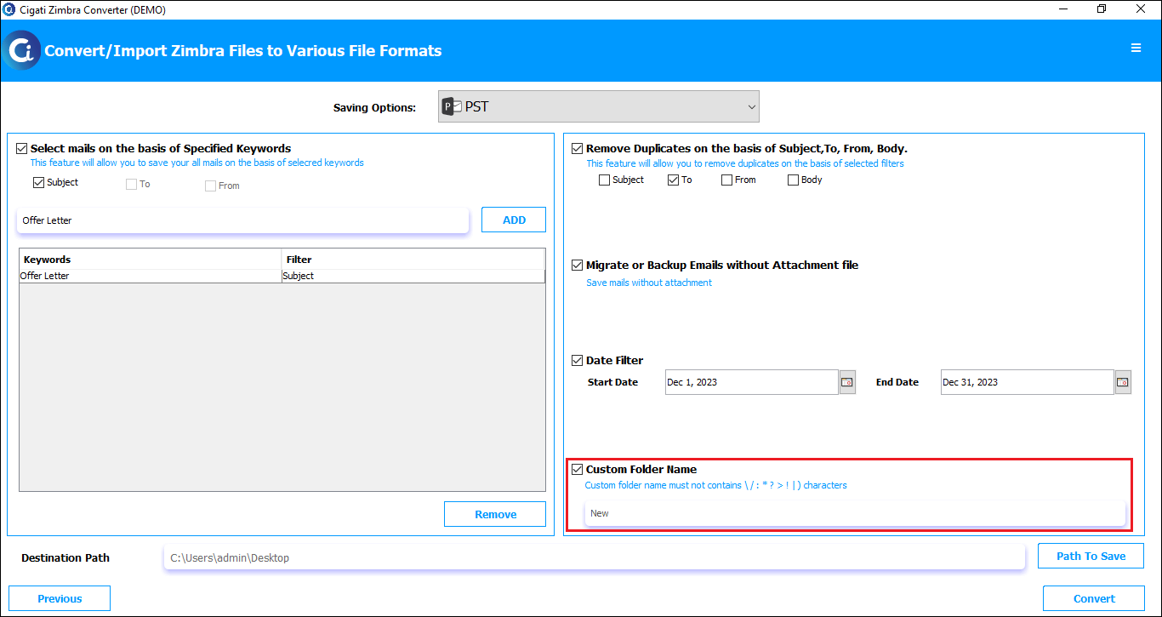Go back with the Previous button
The height and width of the screenshot is (617, 1162).
[x=60, y=598]
